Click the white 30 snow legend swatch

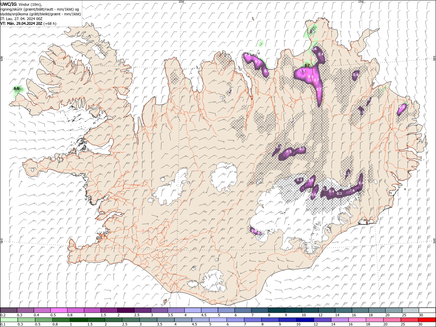click(427, 310)
